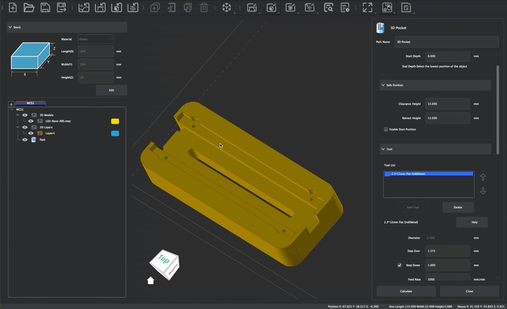The image size is (507, 309).
Task: Enable Start Position checkbox
Action: pos(386,129)
